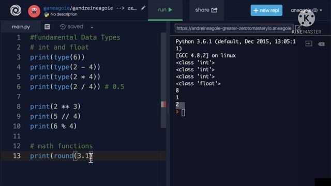Screen dimensions: 331x186
Task: Click the editor vertical scrollbar
Action: 163,80
